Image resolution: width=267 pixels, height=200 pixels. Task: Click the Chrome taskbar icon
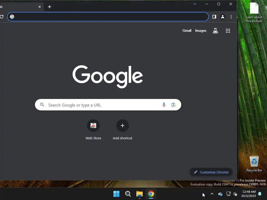[x=151, y=194]
